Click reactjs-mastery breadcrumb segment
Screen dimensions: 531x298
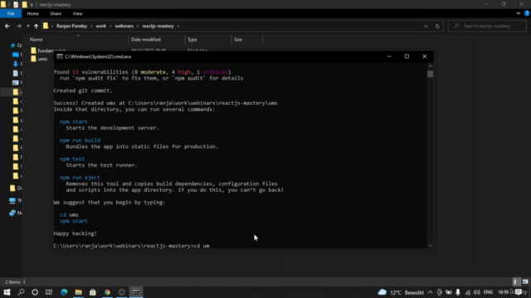[158, 26]
